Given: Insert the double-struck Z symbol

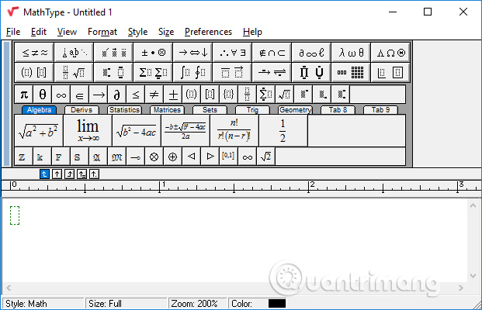Looking at the screenshot, I should point(23,157).
